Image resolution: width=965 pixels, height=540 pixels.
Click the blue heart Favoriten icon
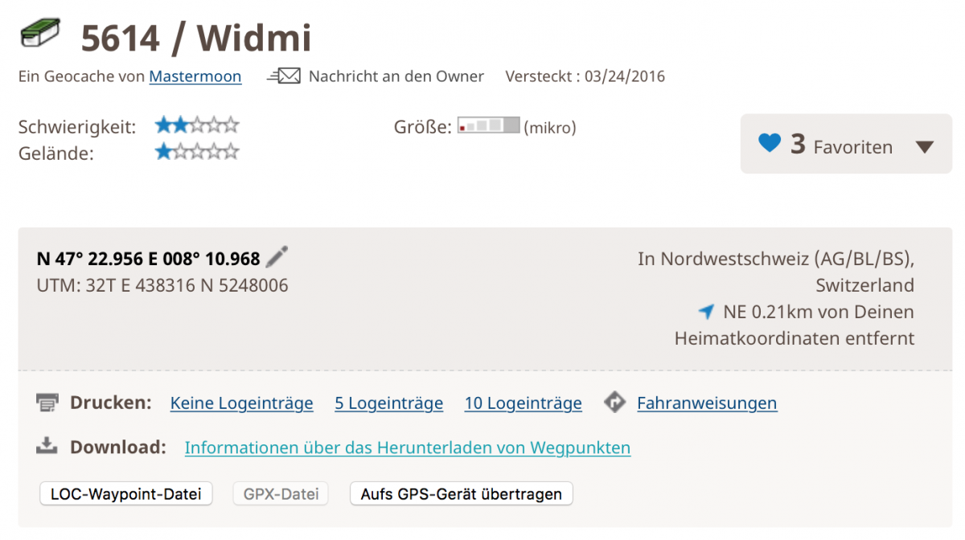(770, 144)
